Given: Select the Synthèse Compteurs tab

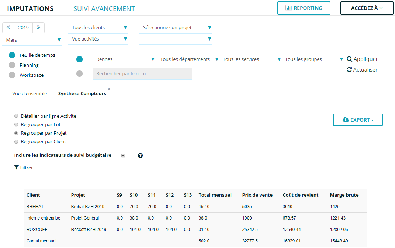Looking at the screenshot, I should tap(82, 93).
